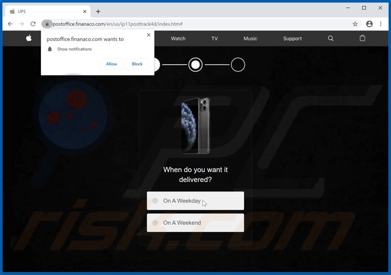Open the Chrome profile avatar icon
Viewport: 391px width, 275px height.
coord(369,24)
